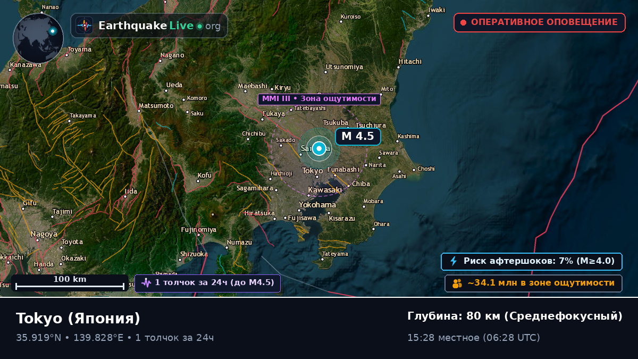The width and height of the screenshot is (638, 359).
Task: Select the Nagano city label
Action: pos(172,55)
